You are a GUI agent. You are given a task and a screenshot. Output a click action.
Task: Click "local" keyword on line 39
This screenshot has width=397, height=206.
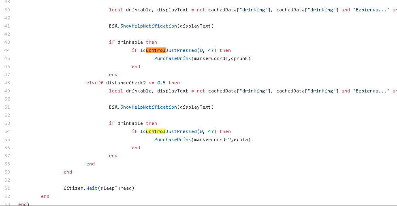click(116, 10)
